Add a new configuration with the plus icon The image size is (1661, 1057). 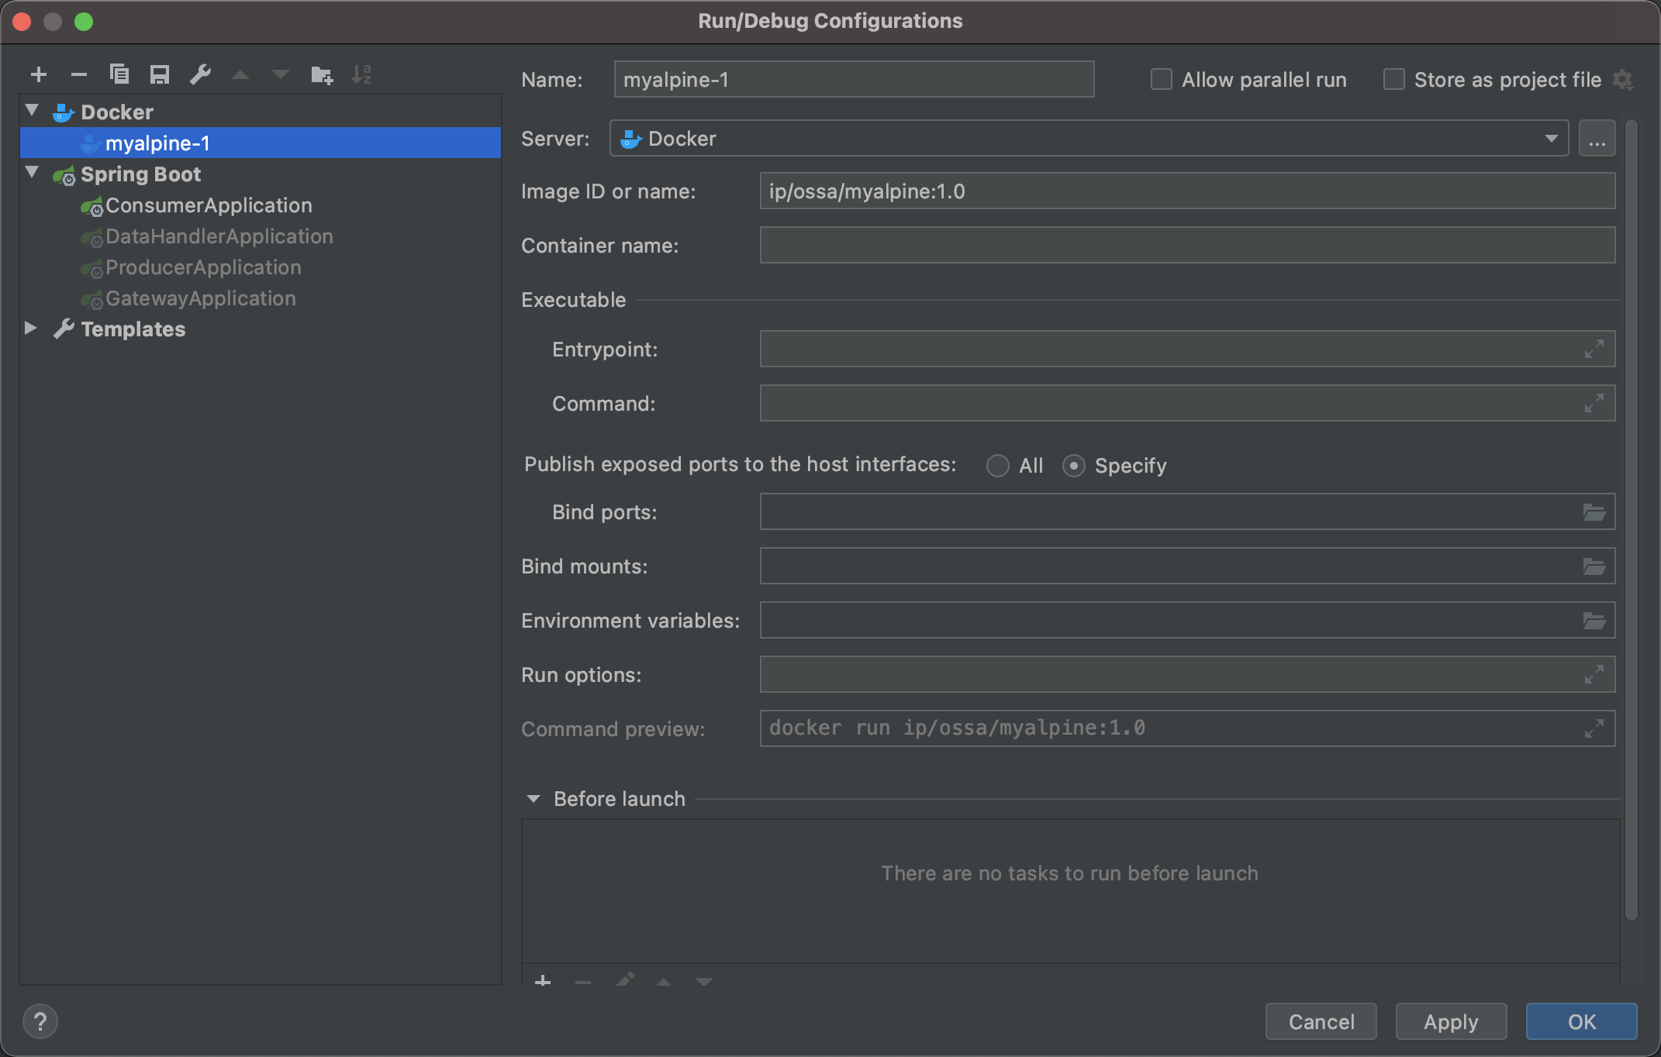pos(39,75)
